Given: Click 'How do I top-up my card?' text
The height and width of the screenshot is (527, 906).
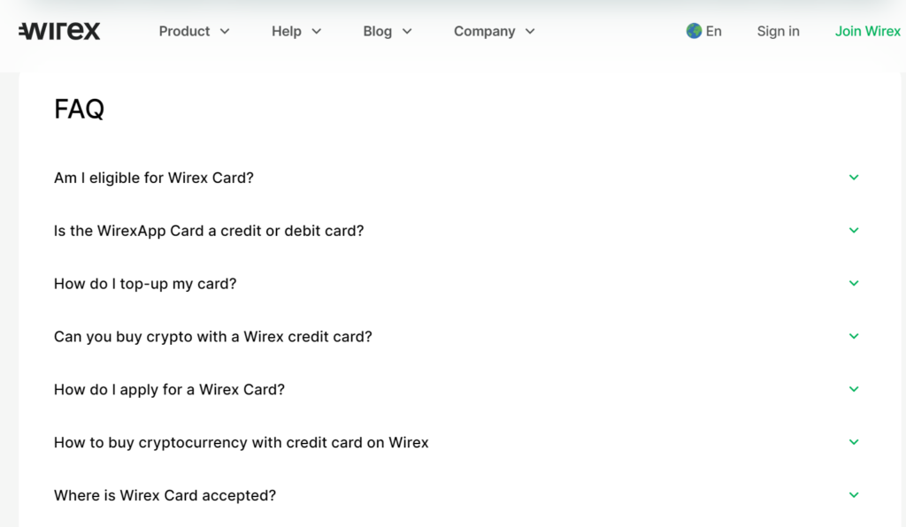Looking at the screenshot, I should pyautogui.click(x=145, y=284).
